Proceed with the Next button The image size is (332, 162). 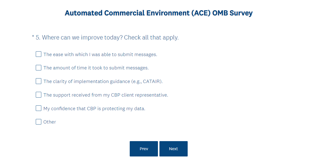point(174,149)
